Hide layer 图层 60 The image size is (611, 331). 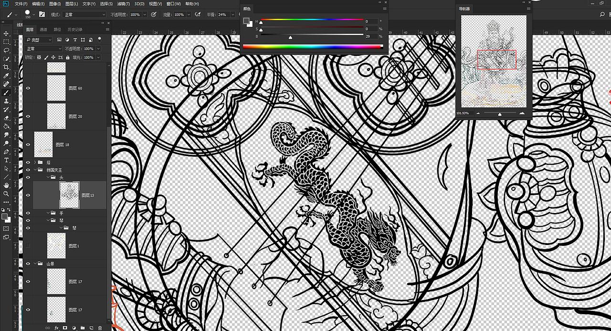(28, 88)
